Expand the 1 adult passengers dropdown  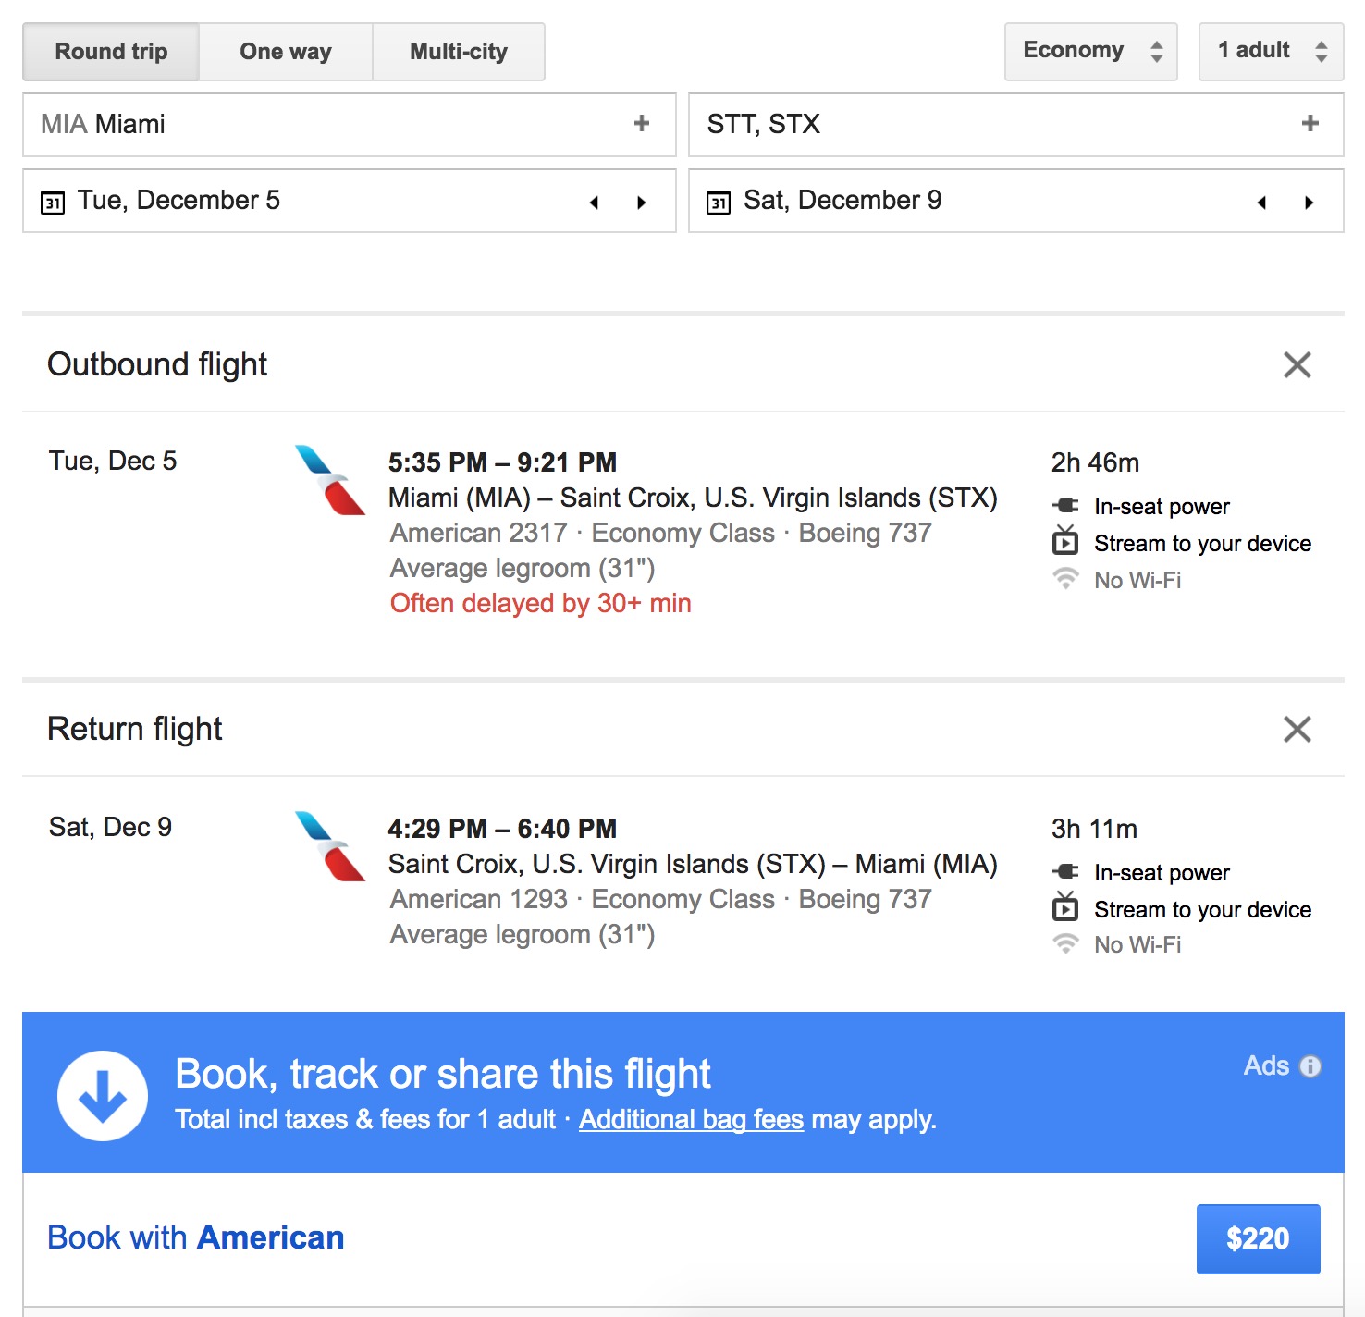click(1271, 52)
